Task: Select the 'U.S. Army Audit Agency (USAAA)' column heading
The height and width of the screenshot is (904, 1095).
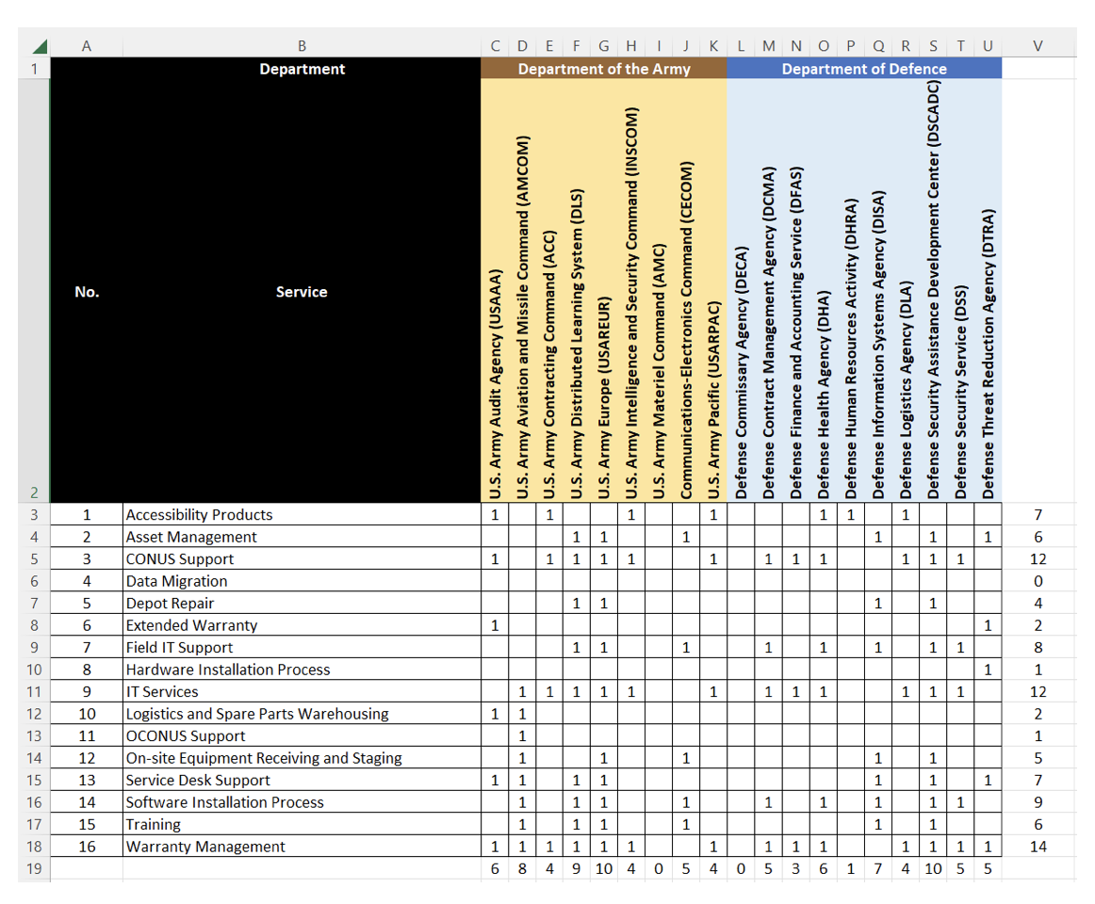Action: pos(495,291)
